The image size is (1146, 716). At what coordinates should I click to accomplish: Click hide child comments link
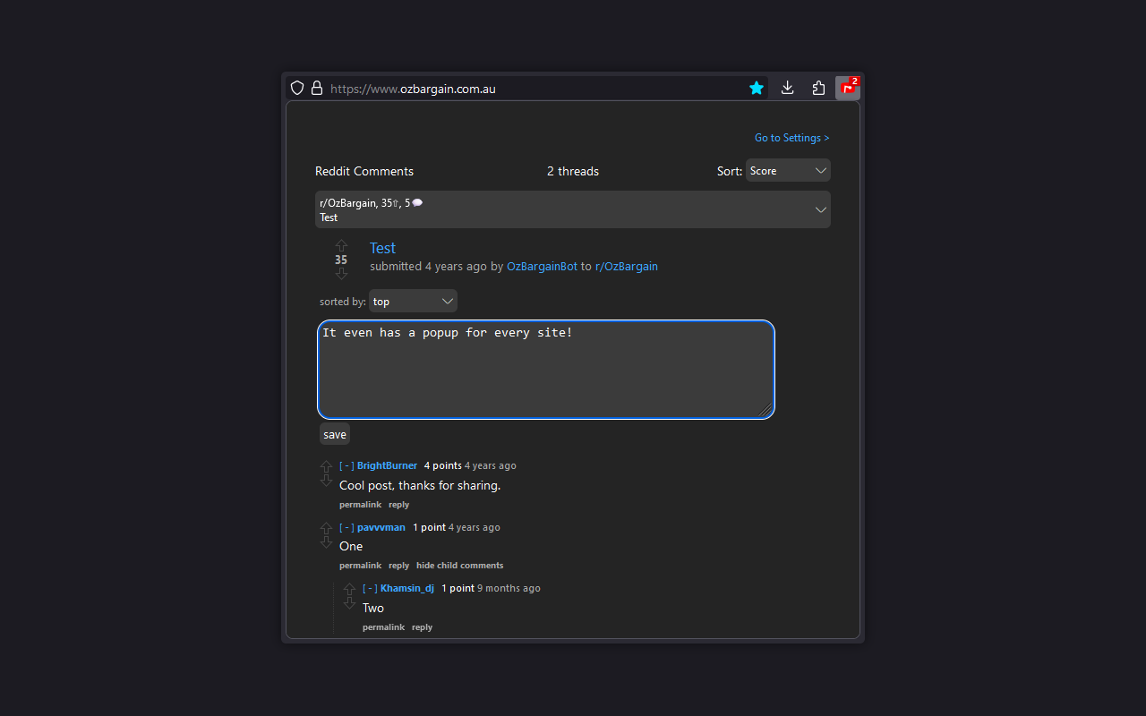459,566
